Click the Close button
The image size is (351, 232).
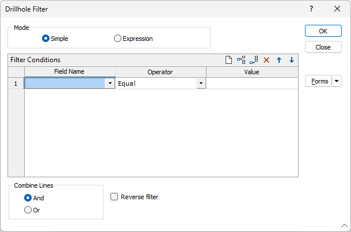pos(323,47)
